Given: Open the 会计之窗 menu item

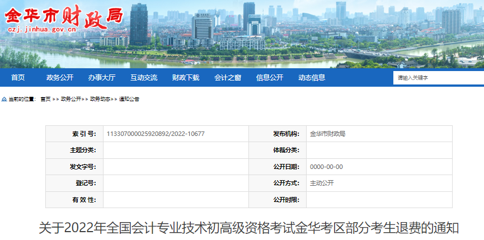Looking at the screenshot, I should coord(228,78).
